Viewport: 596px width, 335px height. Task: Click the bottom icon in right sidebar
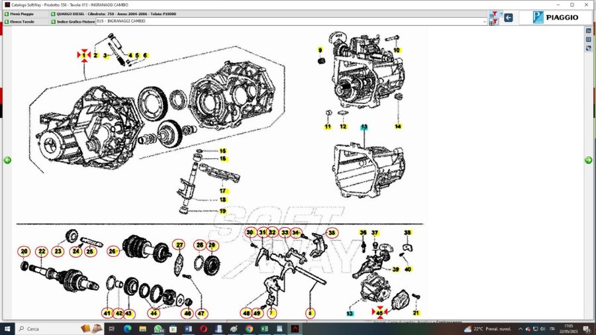tap(589, 48)
